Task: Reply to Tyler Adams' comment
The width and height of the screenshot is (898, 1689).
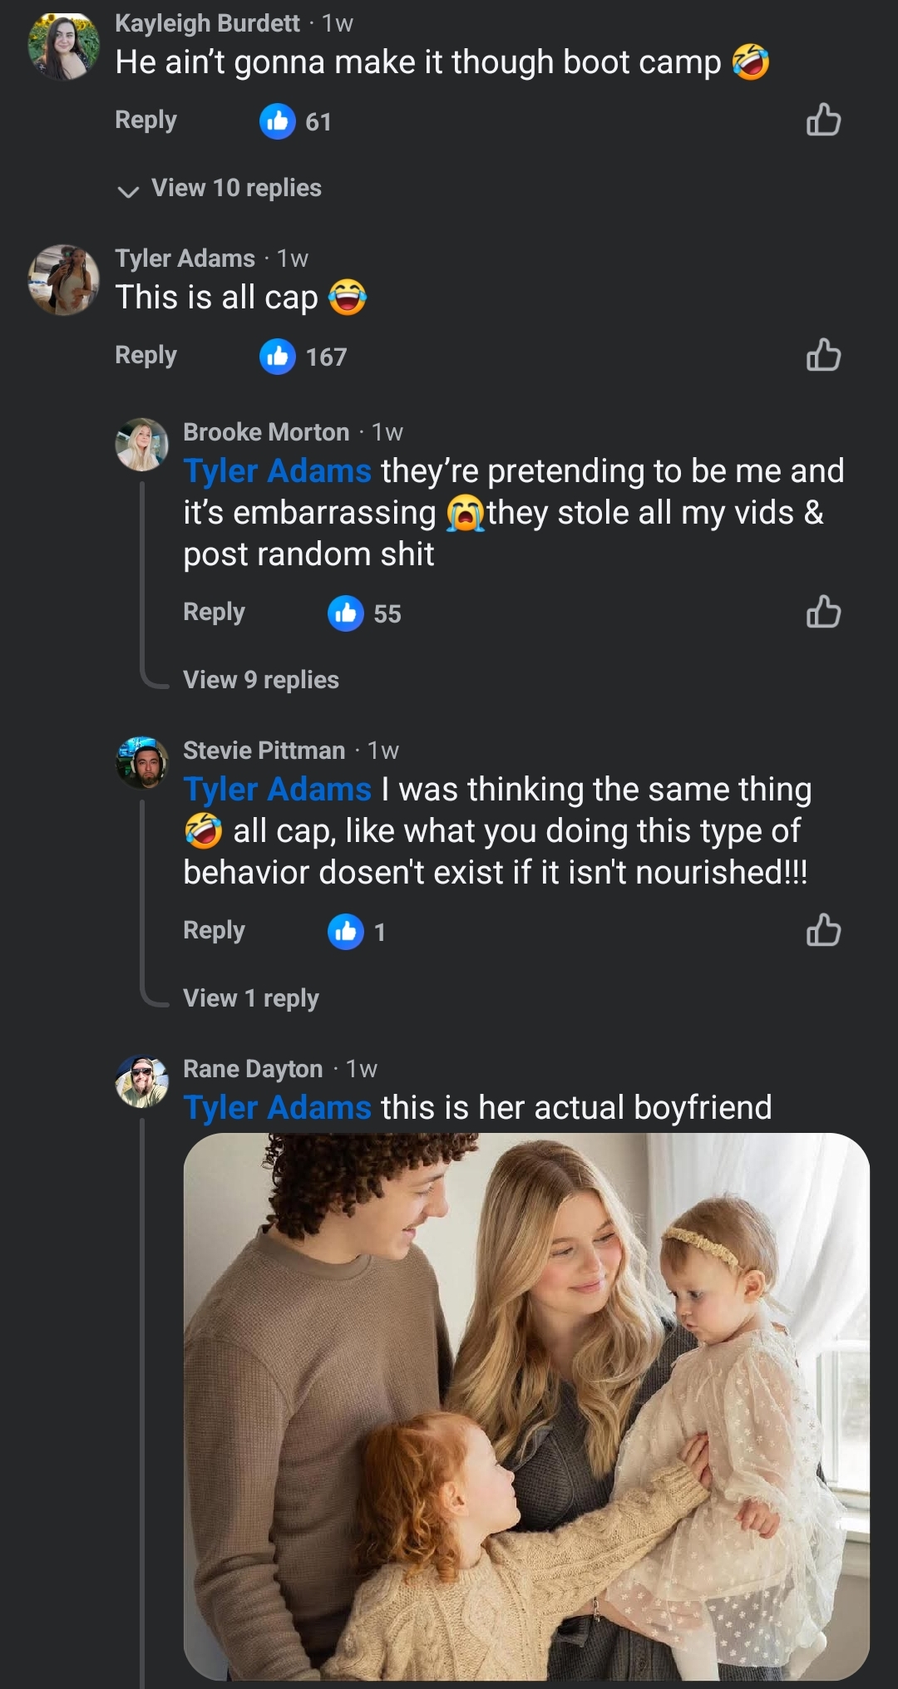Action: tap(146, 356)
